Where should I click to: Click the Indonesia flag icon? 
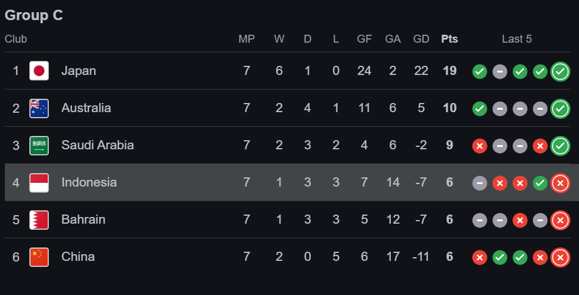39,183
